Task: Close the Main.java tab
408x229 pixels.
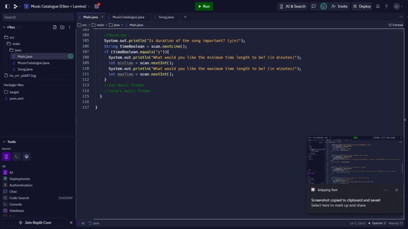Action: [x=102, y=17]
